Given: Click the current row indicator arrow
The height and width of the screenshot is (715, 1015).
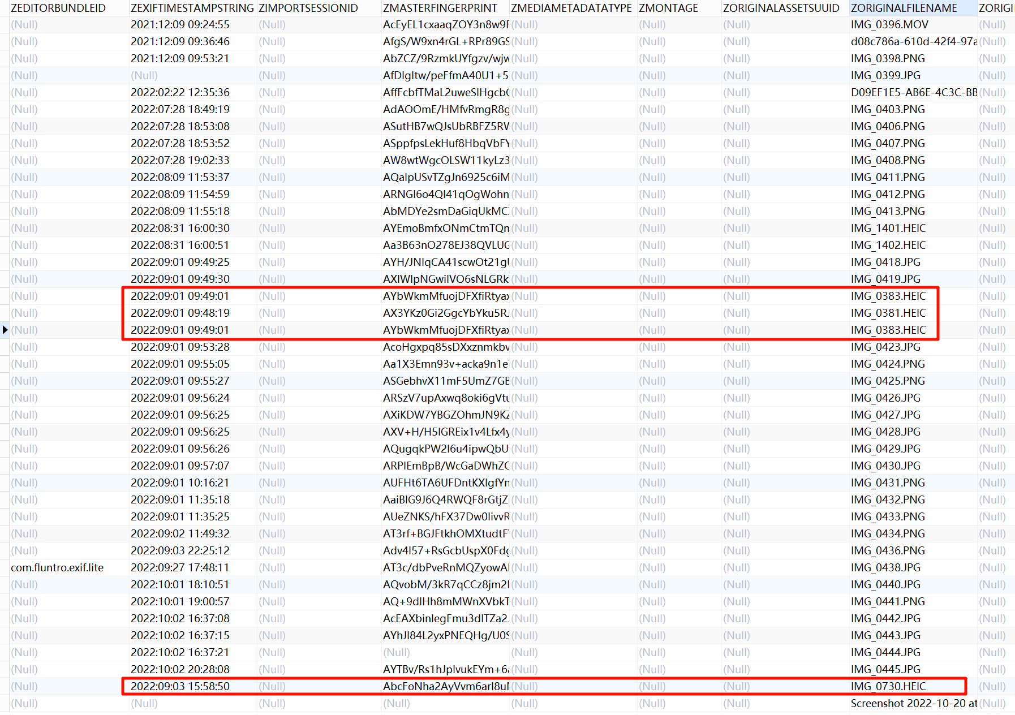Looking at the screenshot, I should point(5,330).
